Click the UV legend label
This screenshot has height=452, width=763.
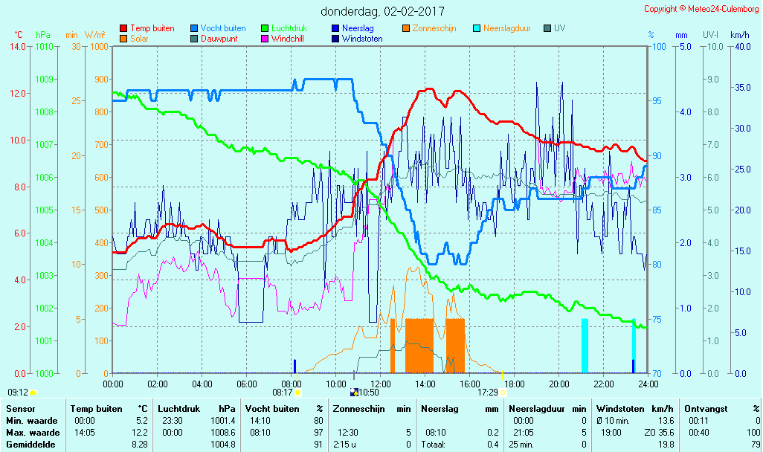[x=560, y=28]
